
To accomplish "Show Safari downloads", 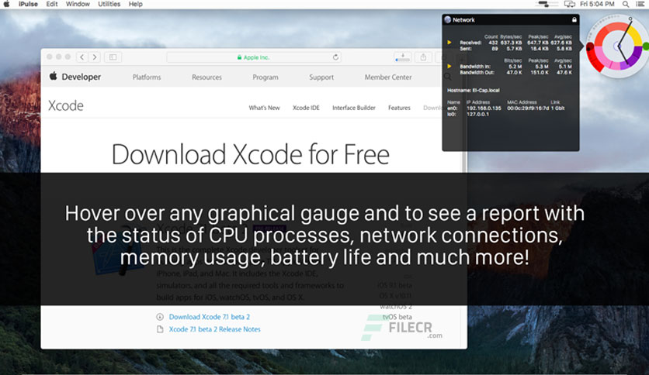I will pos(403,57).
